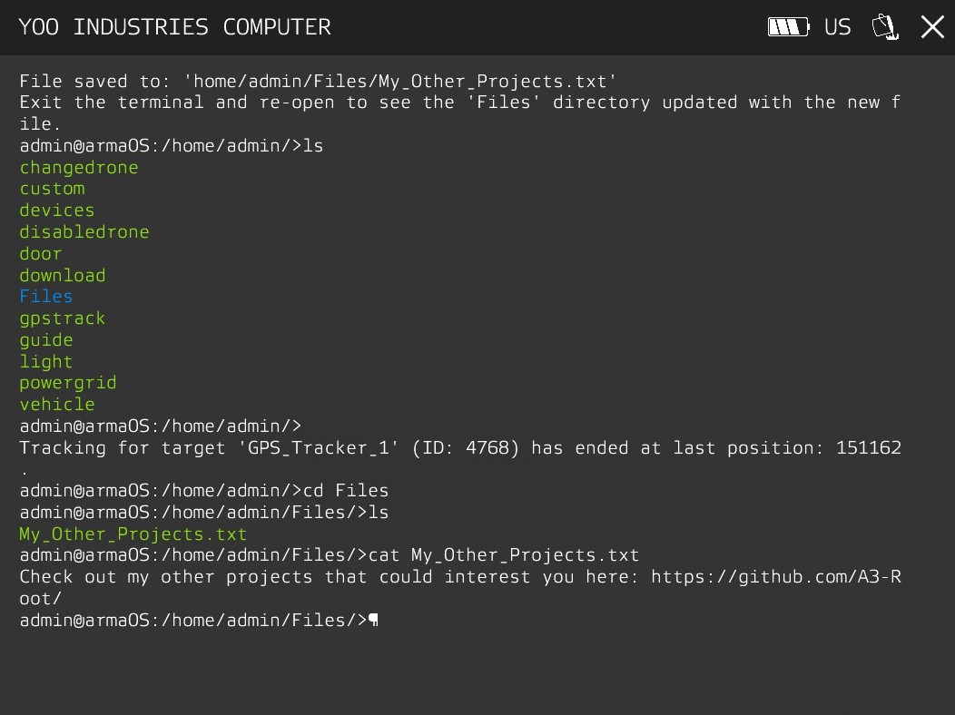Click the light command in listing
Image resolution: width=955 pixels, height=715 pixels.
tap(46, 362)
